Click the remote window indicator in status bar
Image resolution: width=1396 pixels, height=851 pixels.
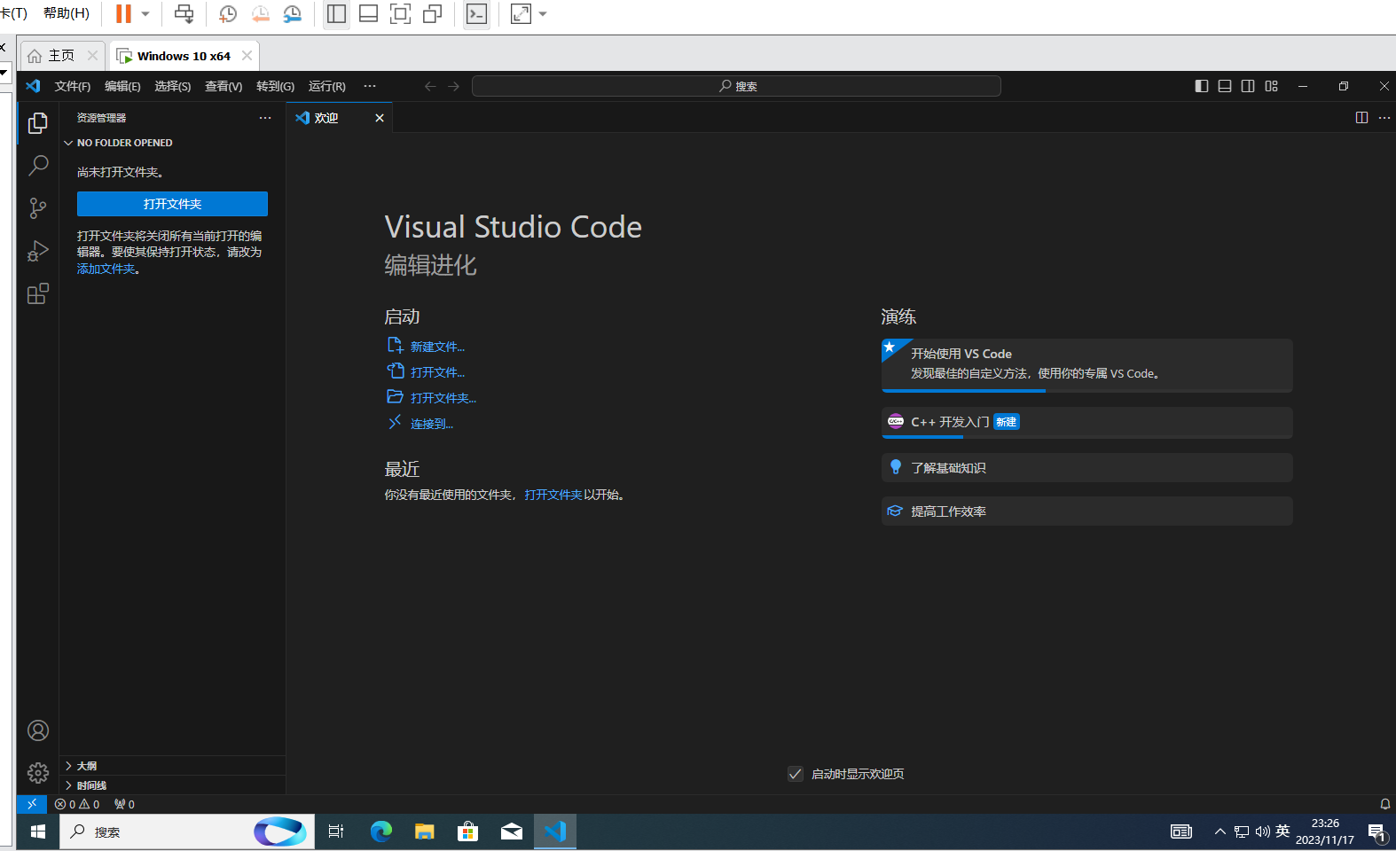(32, 804)
